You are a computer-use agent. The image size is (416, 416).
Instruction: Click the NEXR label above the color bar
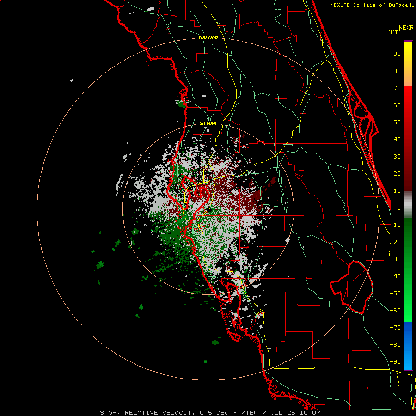(x=406, y=27)
